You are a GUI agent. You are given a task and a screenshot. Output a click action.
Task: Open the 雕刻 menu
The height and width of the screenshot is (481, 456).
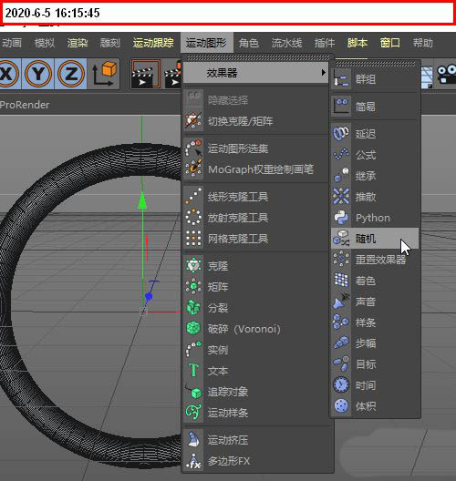(x=110, y=43)
